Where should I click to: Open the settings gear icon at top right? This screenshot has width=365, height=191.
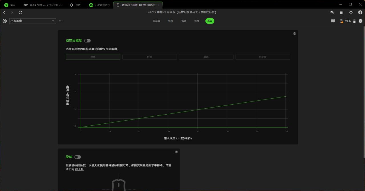pos(351,12)
